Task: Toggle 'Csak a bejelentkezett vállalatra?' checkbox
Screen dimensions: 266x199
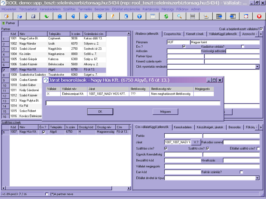Action: point(261,29)
